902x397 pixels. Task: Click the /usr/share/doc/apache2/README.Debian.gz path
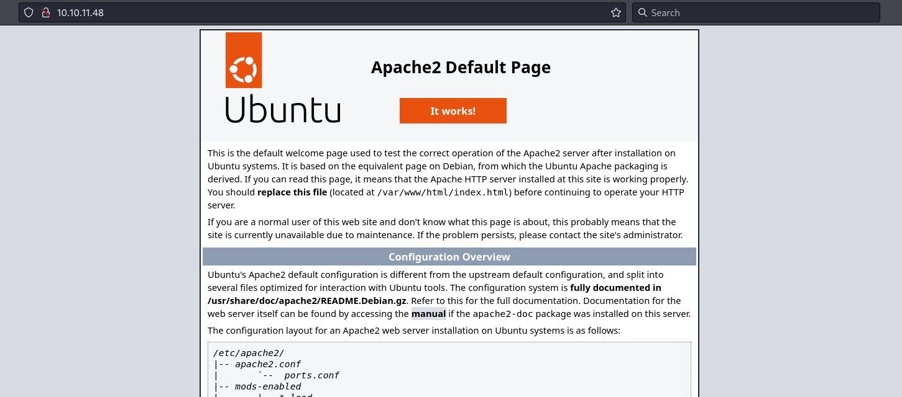(306, 301)
